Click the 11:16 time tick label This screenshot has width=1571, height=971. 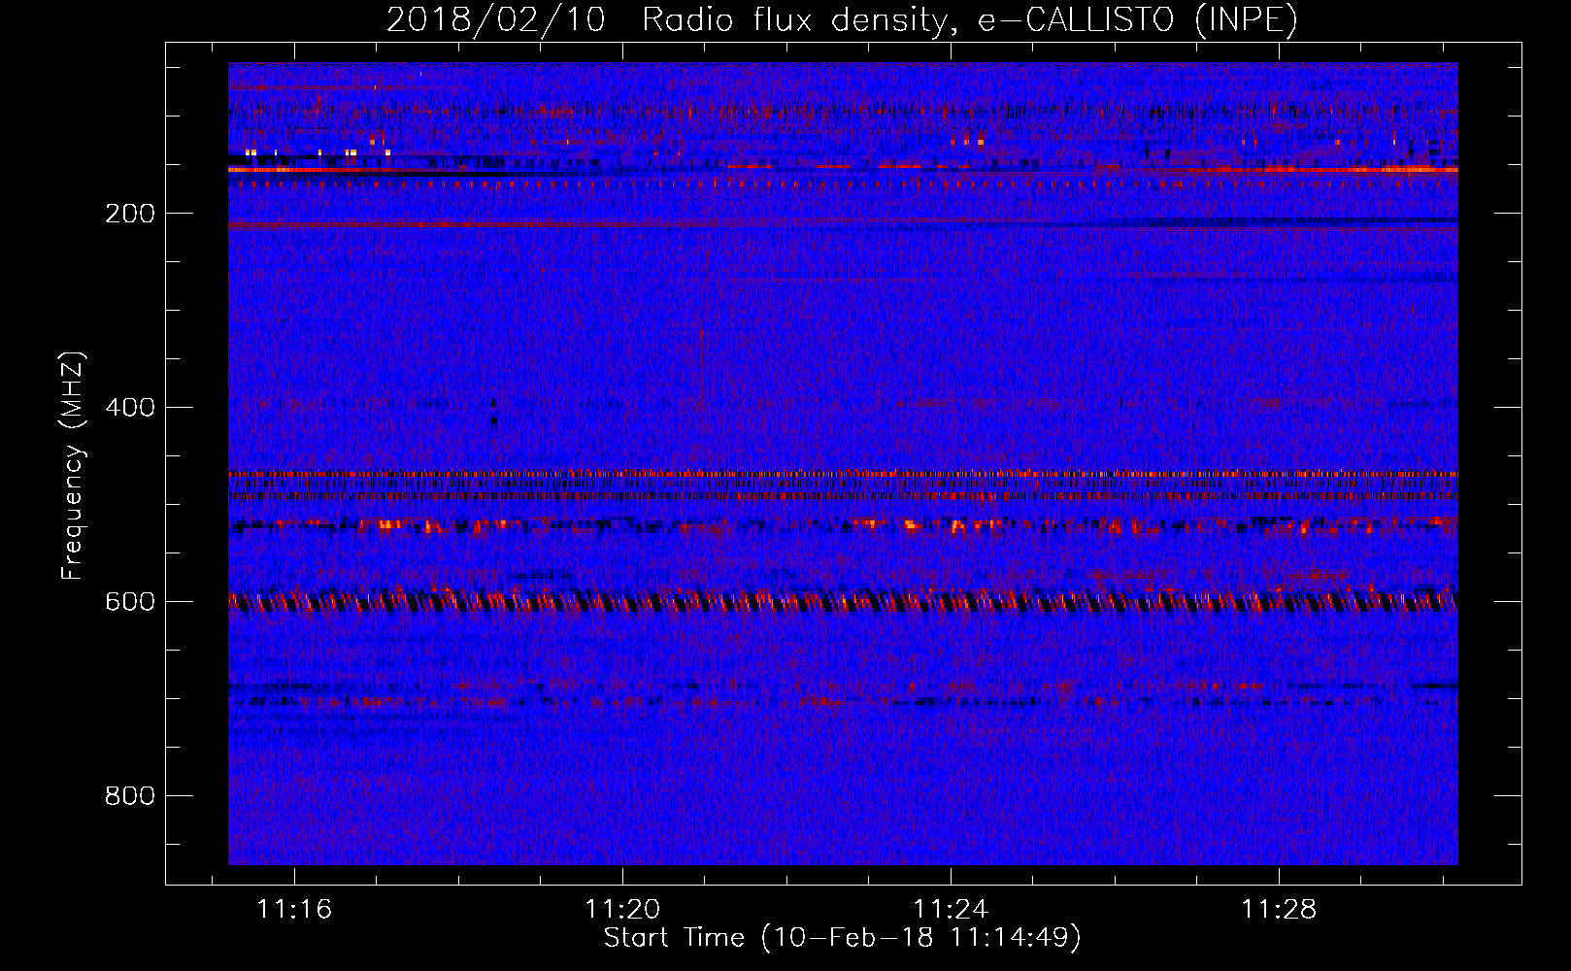coord(294,909)
